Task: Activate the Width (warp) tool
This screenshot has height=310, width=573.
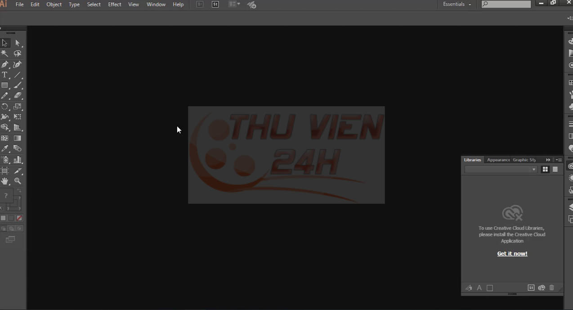Action: click(x=5, y=117)
